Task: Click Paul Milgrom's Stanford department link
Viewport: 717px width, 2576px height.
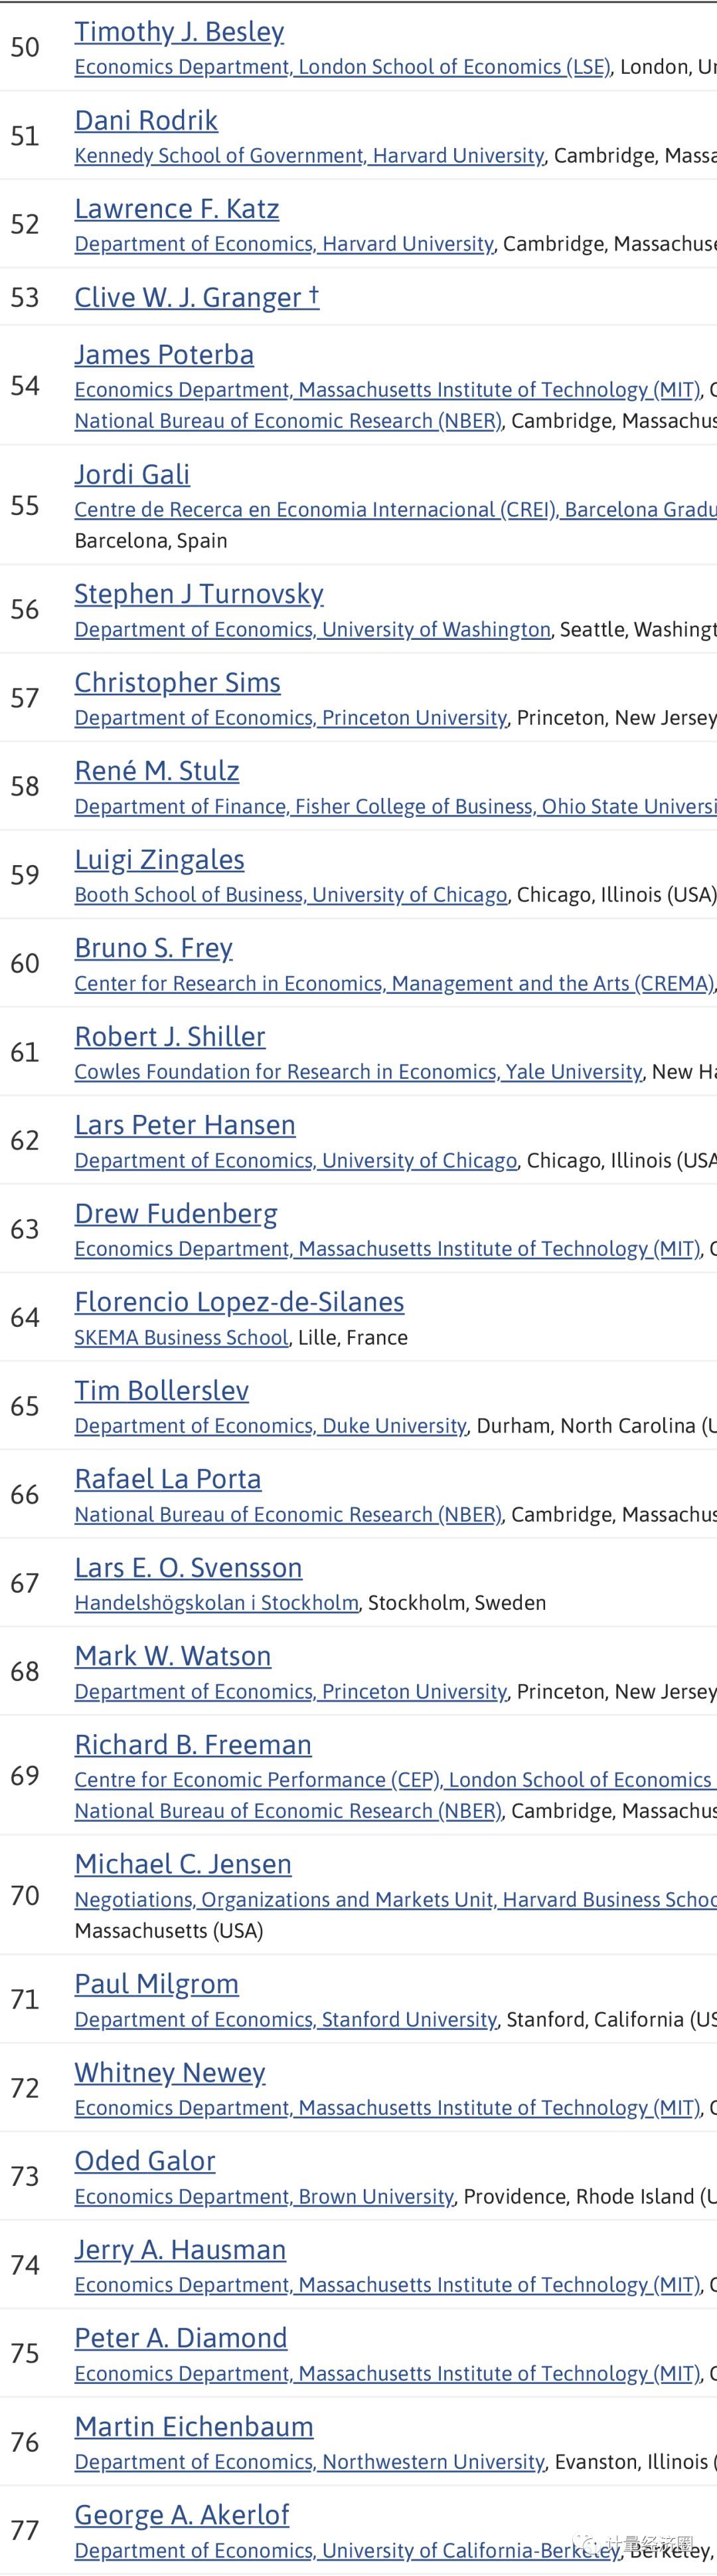Action: click(285, 2020)
